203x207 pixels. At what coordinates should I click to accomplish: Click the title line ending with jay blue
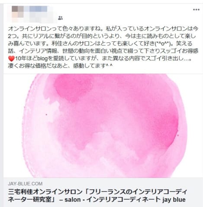(x=97, y=200)
